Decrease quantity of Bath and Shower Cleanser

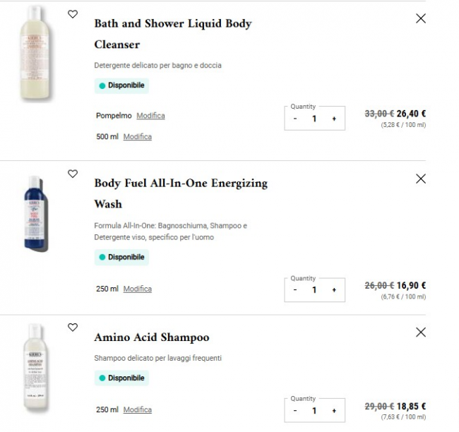pos(295,119)
